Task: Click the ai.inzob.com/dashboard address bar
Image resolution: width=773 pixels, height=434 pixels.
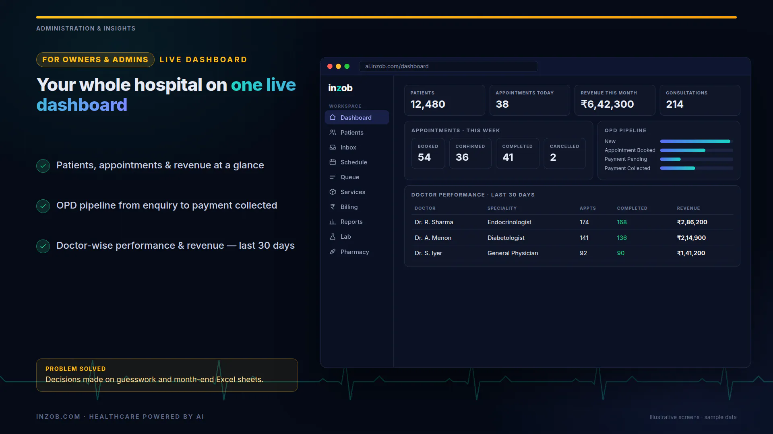Action: point(448,66)
